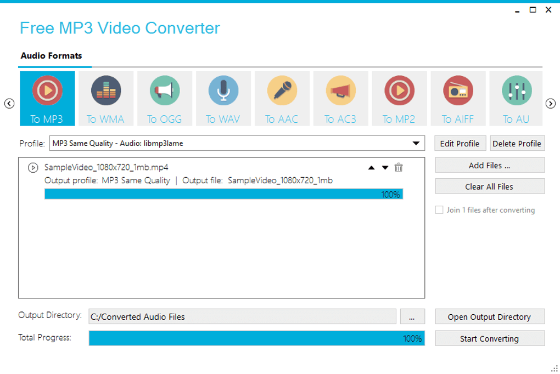Screen dimensions: 560x374
Task: Click the Total Progress bar
Action: [x=257, y=338]
